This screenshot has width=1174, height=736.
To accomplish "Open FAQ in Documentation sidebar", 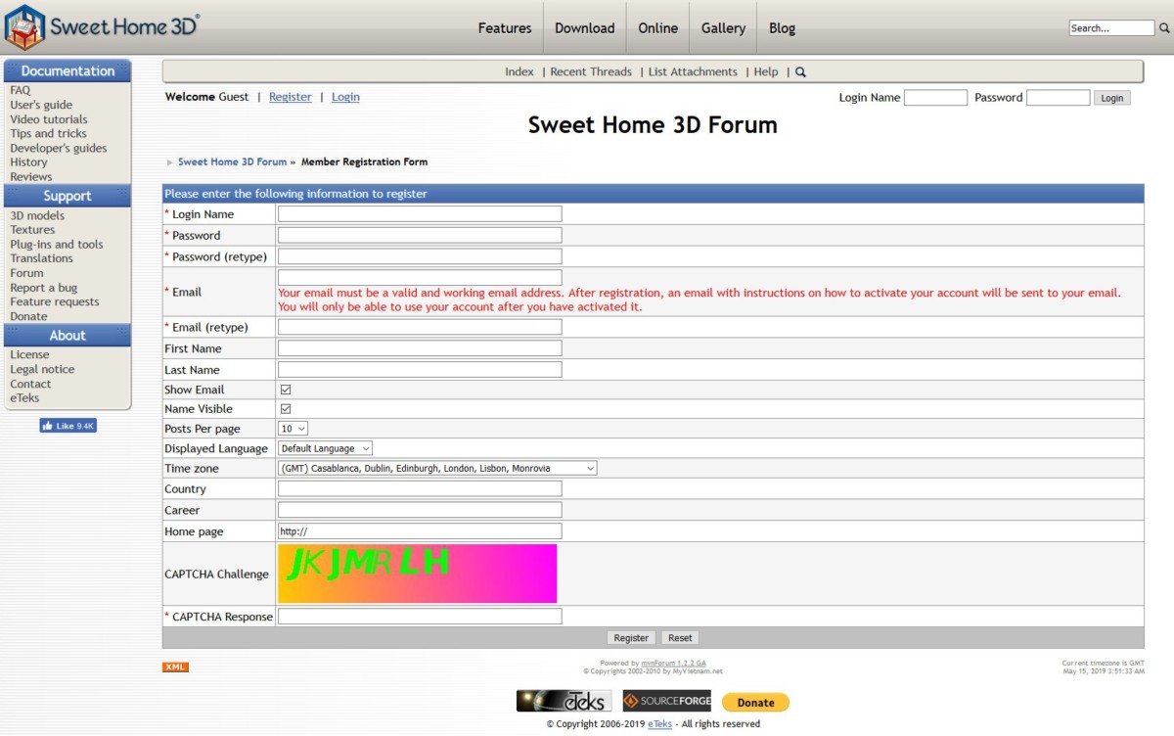I will click(21, 91).
